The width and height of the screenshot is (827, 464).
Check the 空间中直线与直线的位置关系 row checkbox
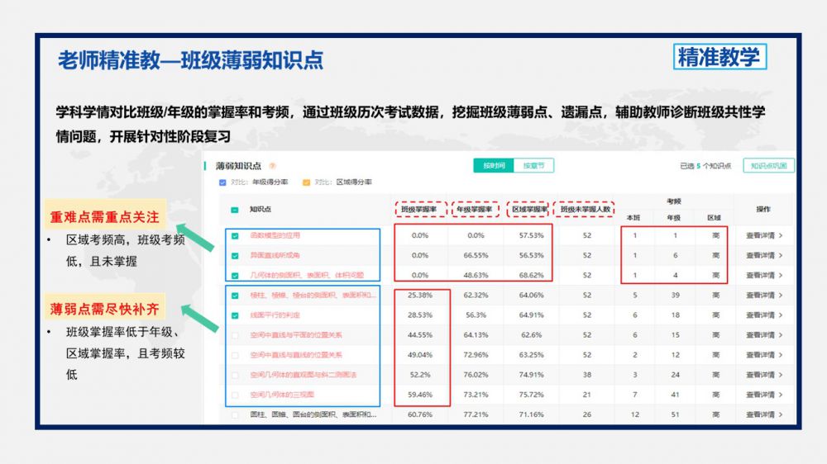point(235,355)
